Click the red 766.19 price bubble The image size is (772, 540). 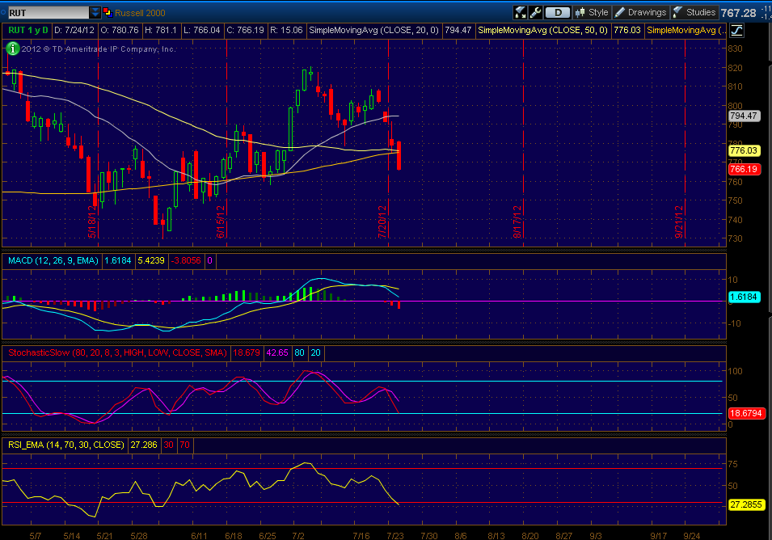click(744, 169)
